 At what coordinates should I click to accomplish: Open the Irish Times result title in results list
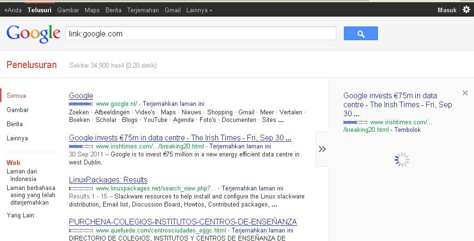click(180, 138)
